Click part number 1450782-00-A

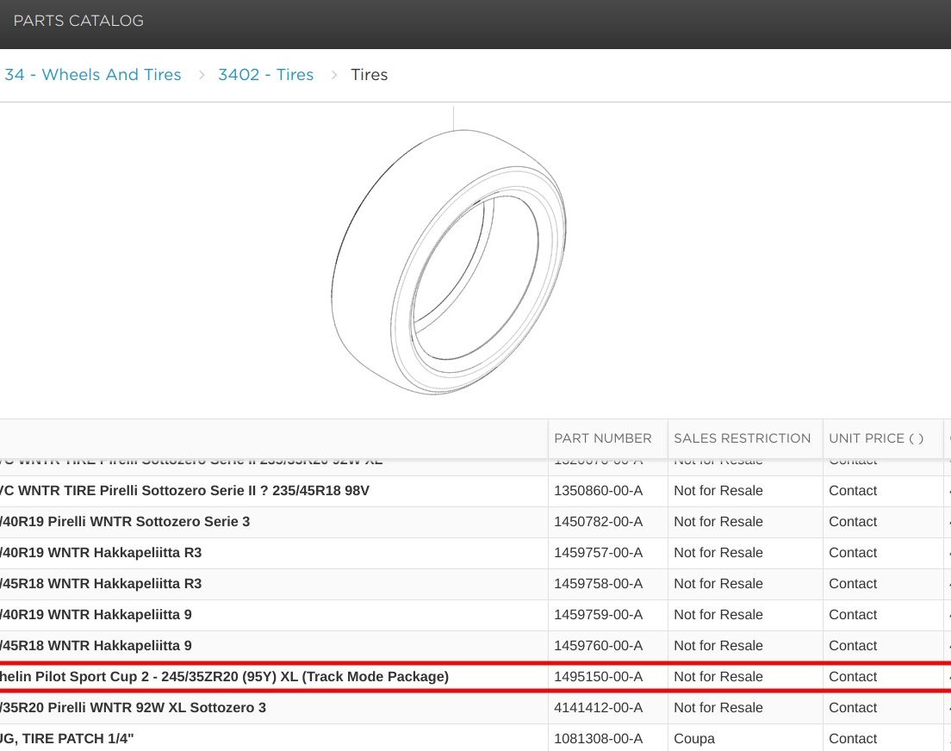(598, 522)
